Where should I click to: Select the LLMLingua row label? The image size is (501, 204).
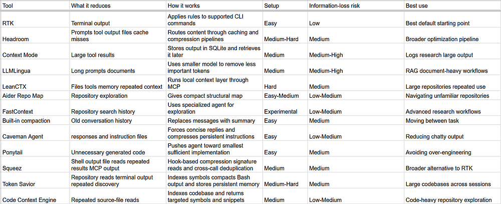[35, 67]
